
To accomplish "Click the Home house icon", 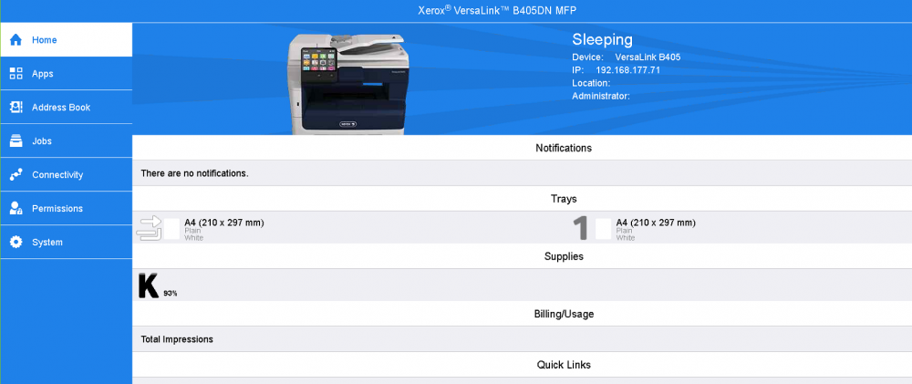I will [x=16, y=40].
